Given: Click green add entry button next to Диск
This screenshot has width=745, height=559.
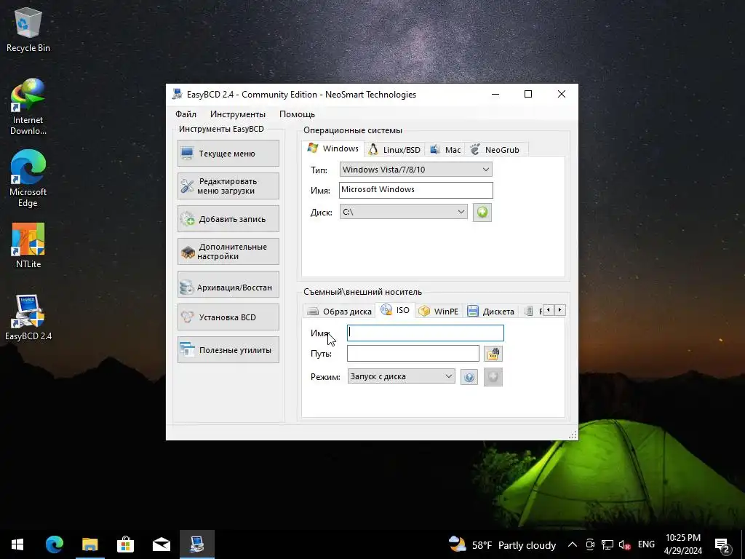Looking at the screenshot, I should click(482, 212).
